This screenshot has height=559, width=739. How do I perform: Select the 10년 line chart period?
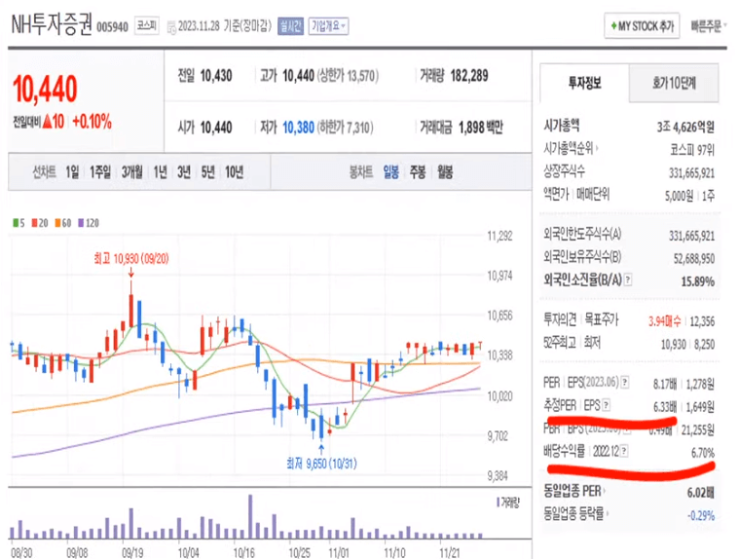[x=235, y=172]
